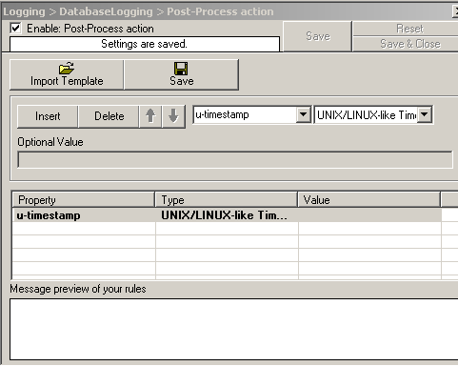
Task: Select the u-timestamp row in the table
Action: (227, 215)
